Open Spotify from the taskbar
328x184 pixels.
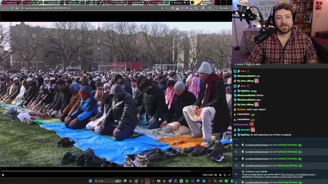click(187, 181)
